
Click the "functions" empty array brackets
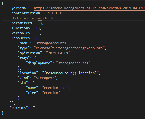(x=38, y=28)
